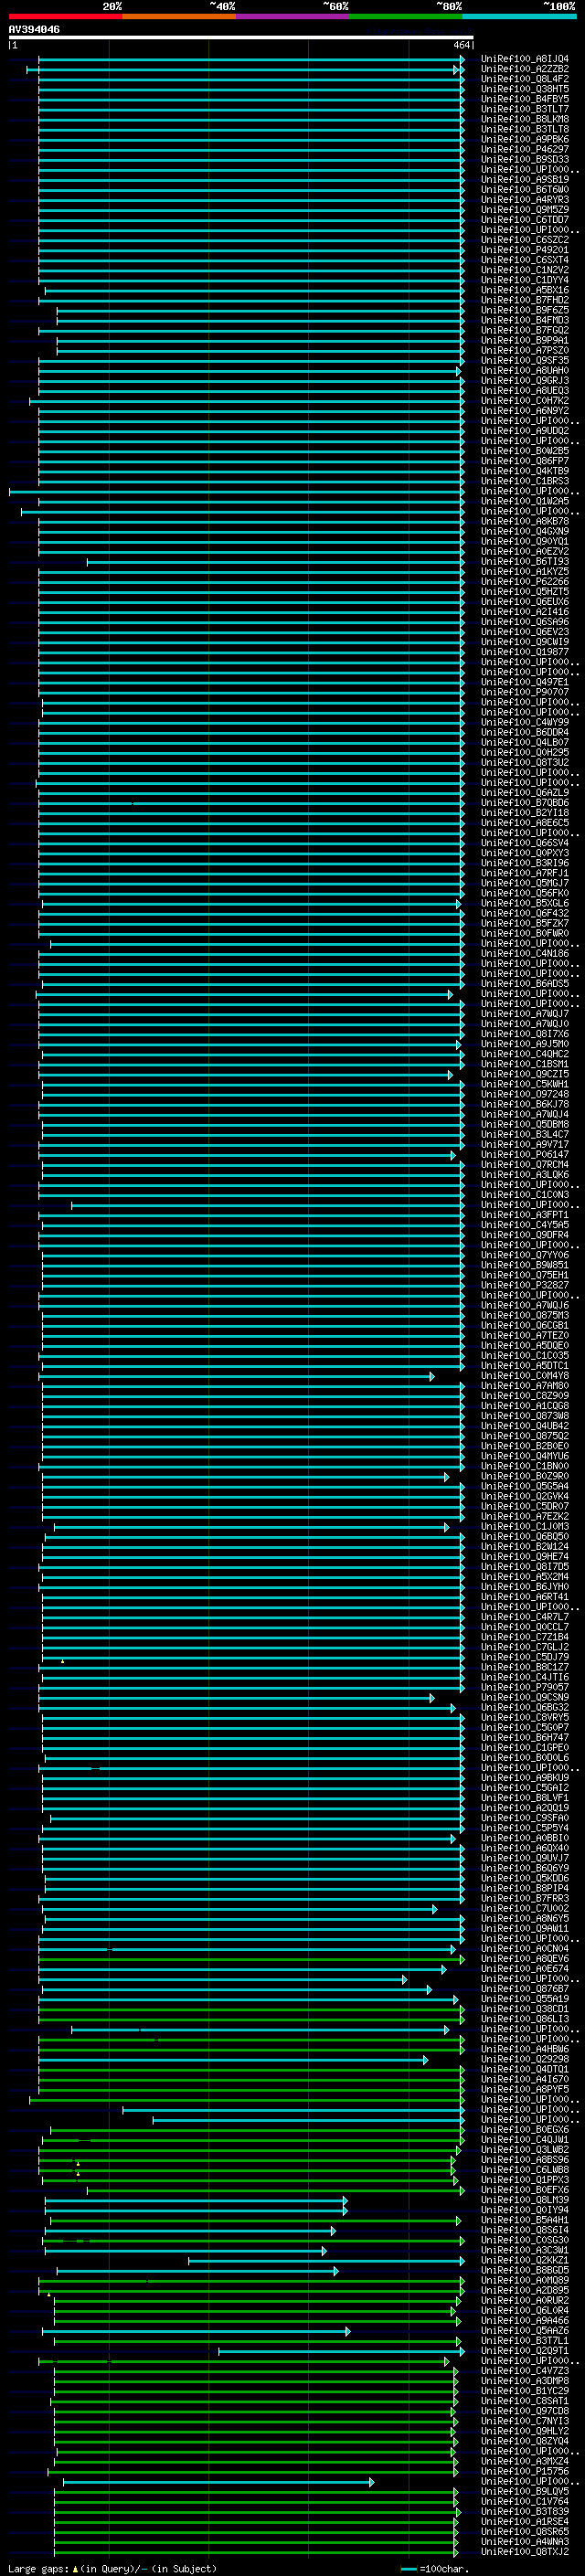Select the UniRef100_P79057 label
This screenshot has width=585, height=2576.
(524, 1688)
